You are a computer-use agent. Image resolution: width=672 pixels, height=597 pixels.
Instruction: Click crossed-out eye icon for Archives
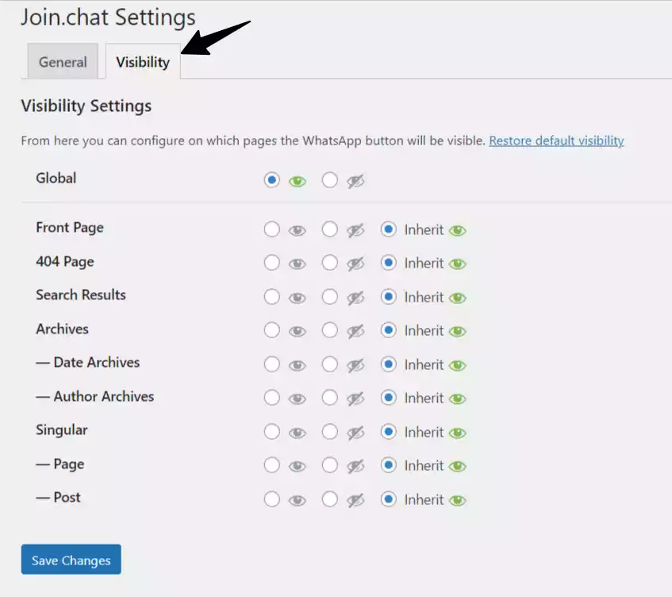tap(355, 332)
